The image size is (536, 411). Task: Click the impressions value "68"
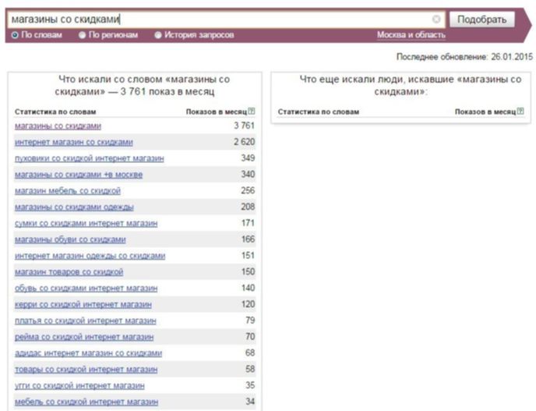tap(250, 353)
